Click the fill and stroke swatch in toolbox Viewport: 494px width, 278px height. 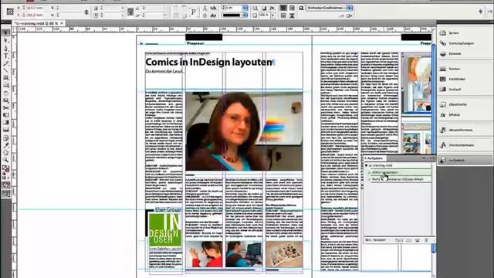click(x=5, y=168)
